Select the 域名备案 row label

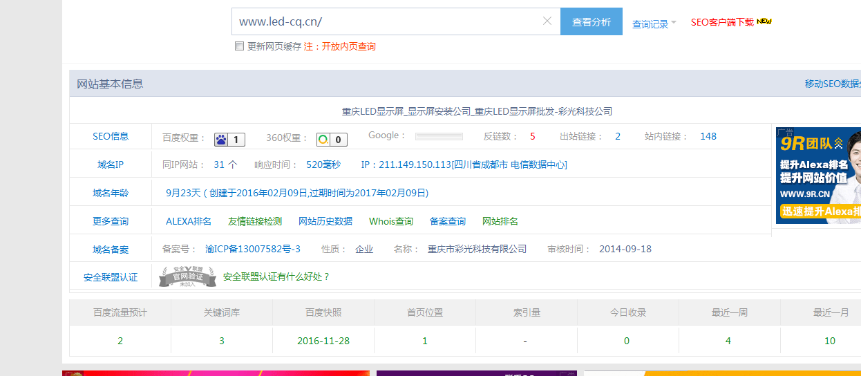pyautogui.click(x=111, y=250)
